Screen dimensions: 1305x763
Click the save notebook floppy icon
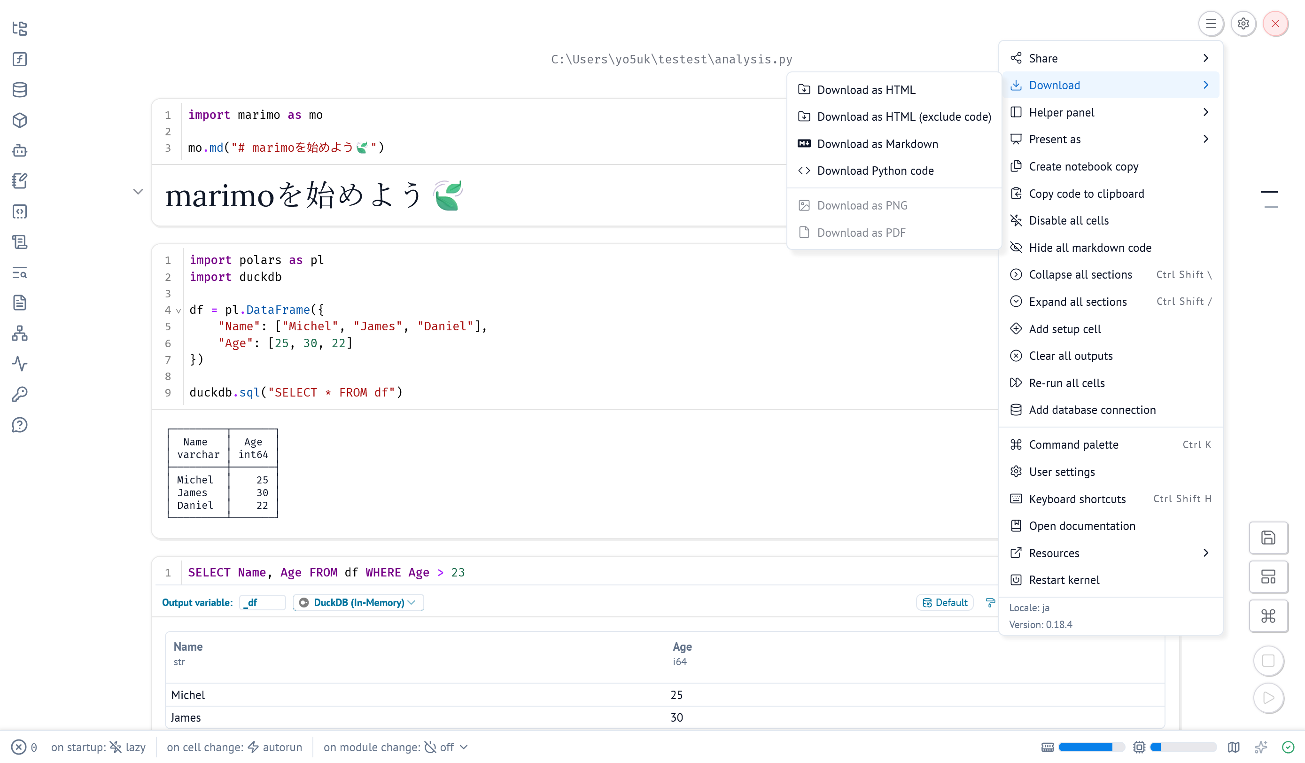point(1268,537)
